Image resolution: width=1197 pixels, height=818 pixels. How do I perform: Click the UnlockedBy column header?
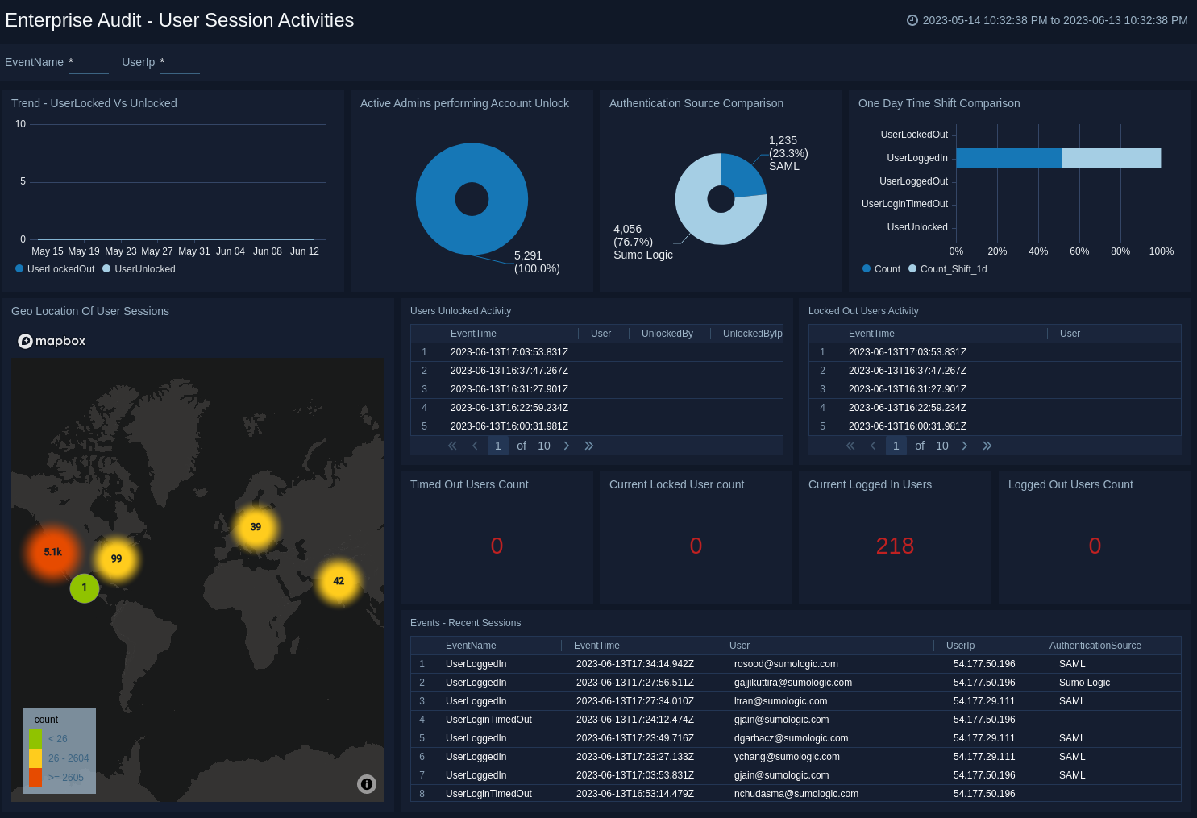[667, 334]
